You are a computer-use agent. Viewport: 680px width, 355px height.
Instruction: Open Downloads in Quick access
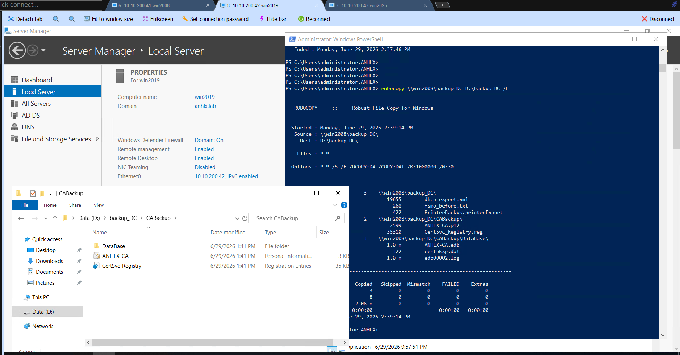tap(49, 261)
